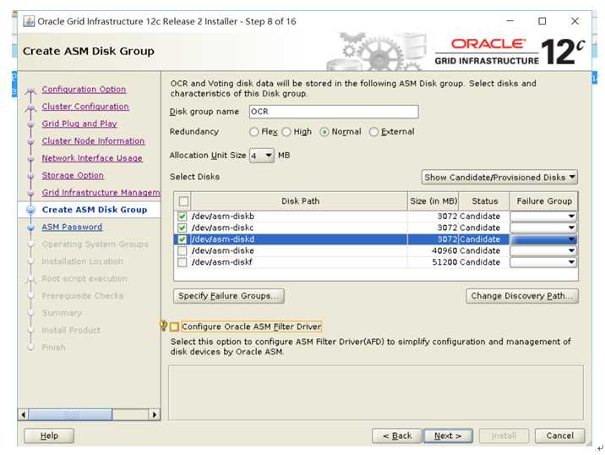Uncheck the /dev/asm-diskb checkbox
The image size is (605, 455).
[183, 217]
